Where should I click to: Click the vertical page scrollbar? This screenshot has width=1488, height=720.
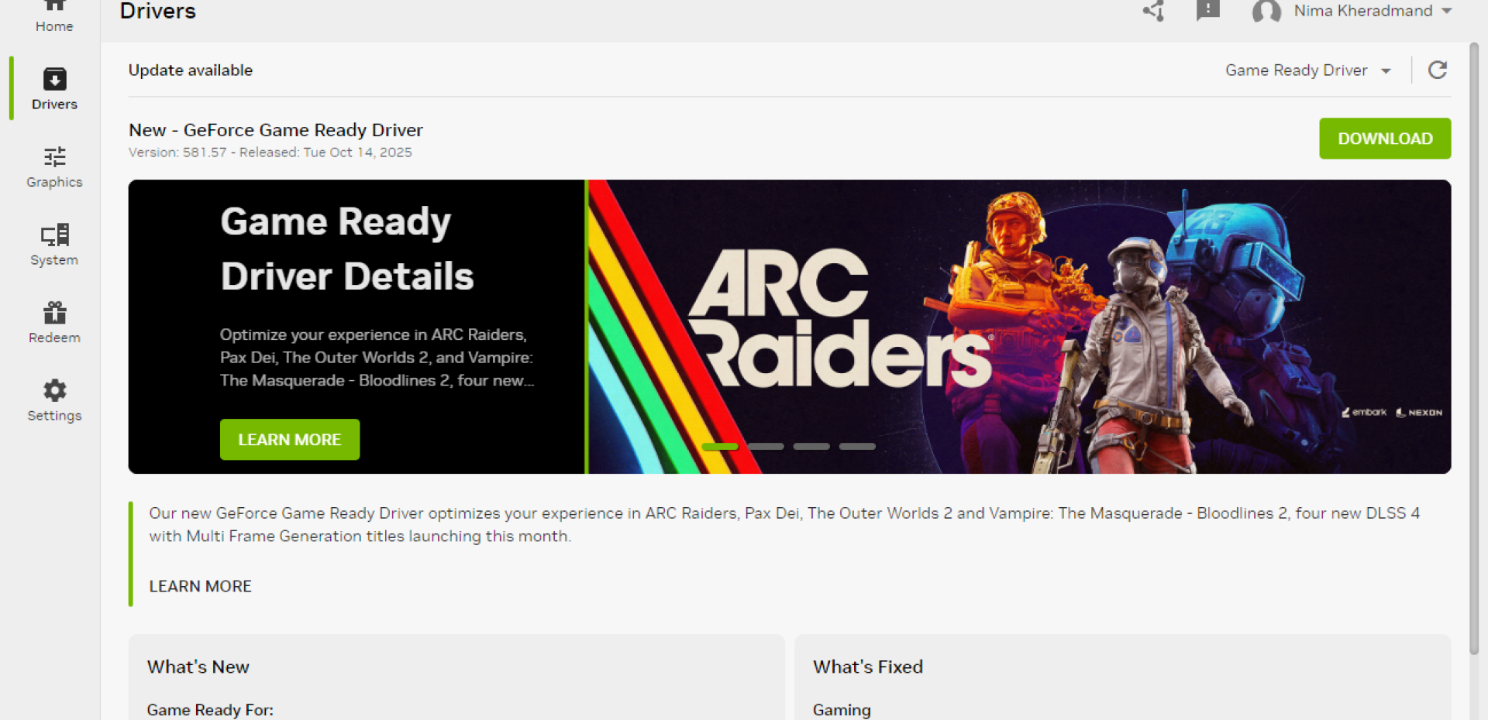1474,348
